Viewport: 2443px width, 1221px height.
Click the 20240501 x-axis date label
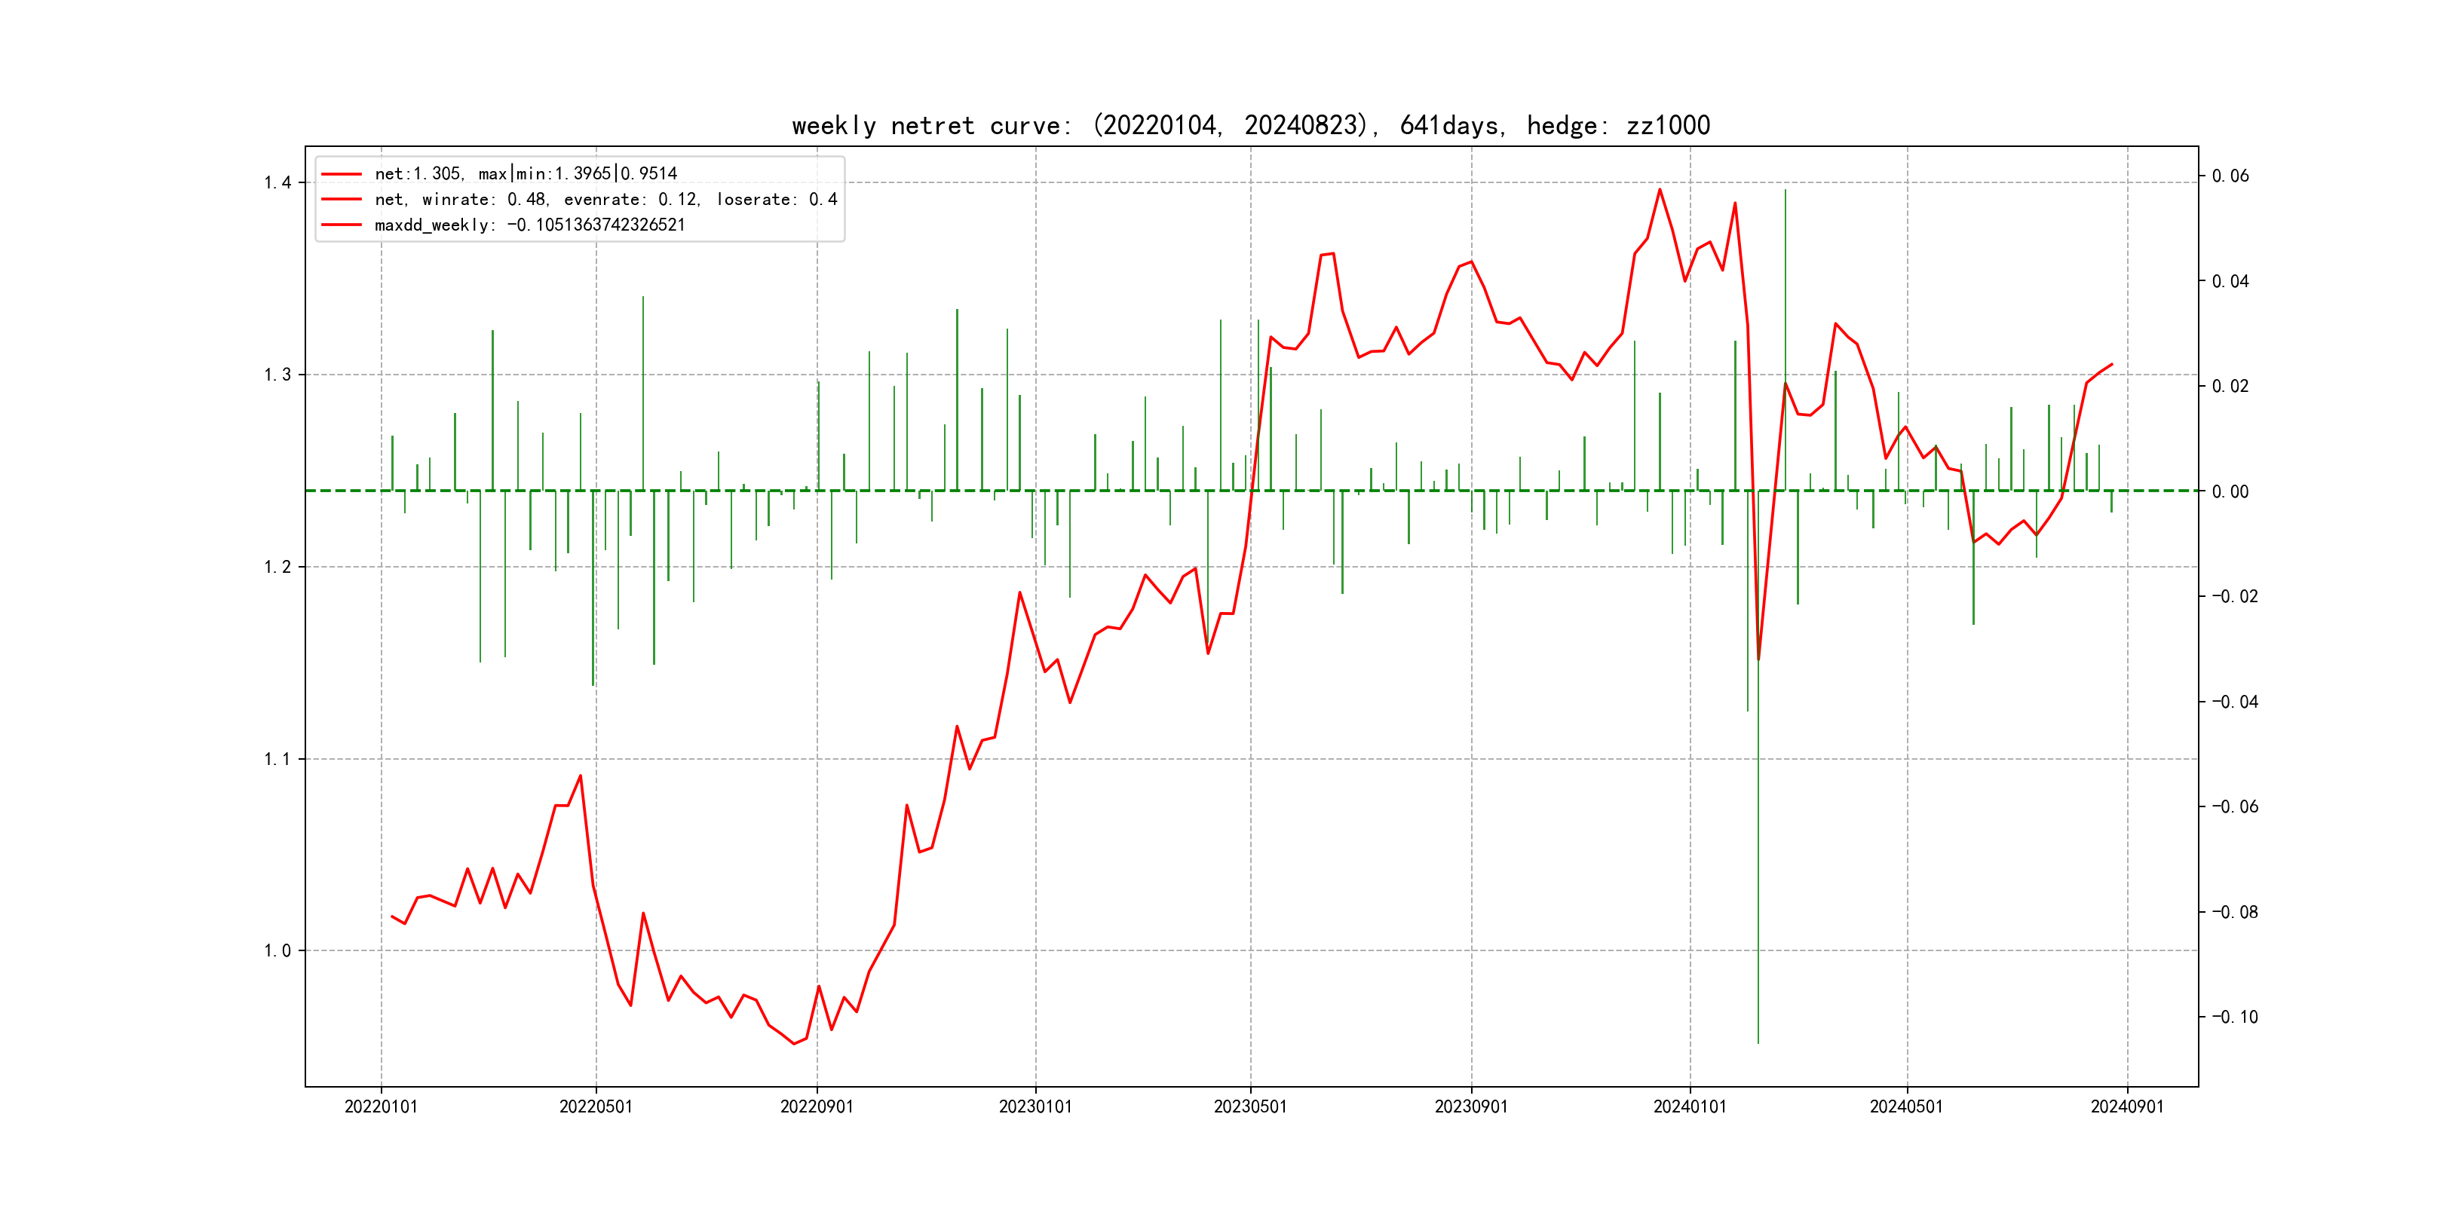pyautogui.click(x=1906, y=1106)
